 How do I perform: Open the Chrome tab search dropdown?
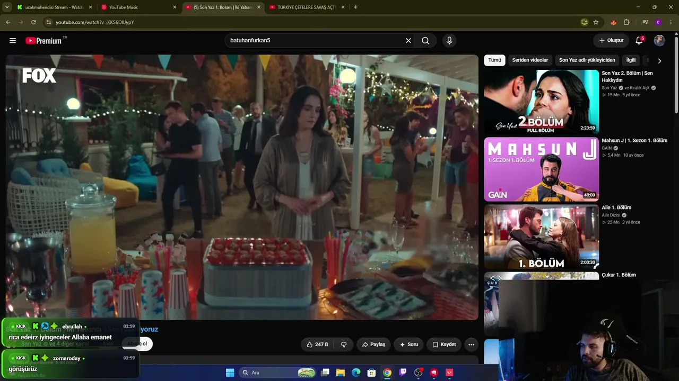coord(7,7)
